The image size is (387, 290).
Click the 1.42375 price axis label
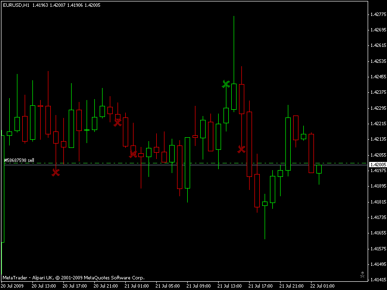378,92
